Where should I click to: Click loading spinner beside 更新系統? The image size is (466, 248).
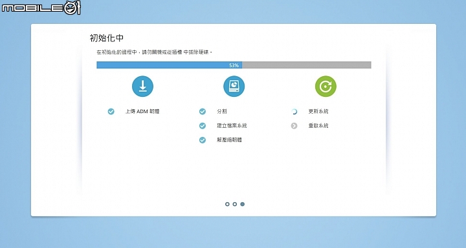294,112
